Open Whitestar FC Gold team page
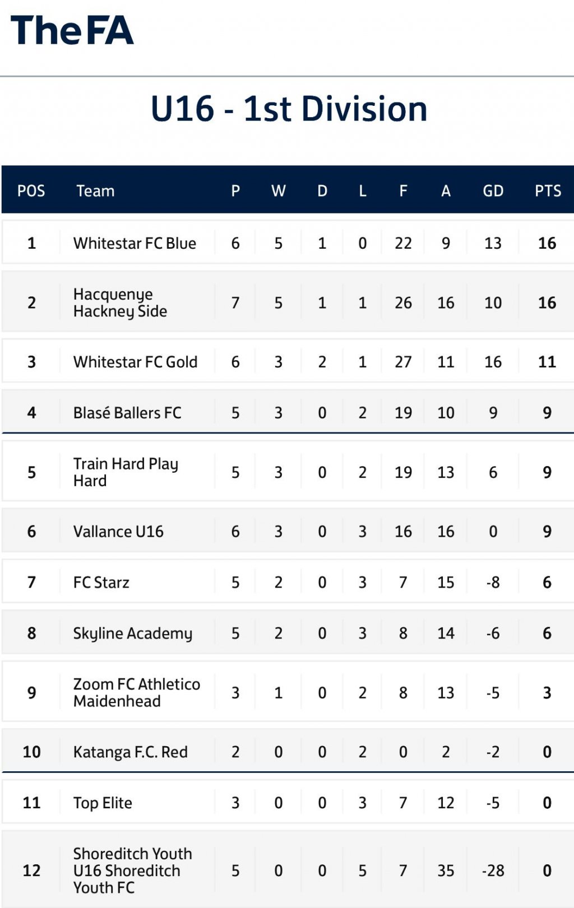The image size is (574, 908). pyautogui.click(x=135, y=362)
